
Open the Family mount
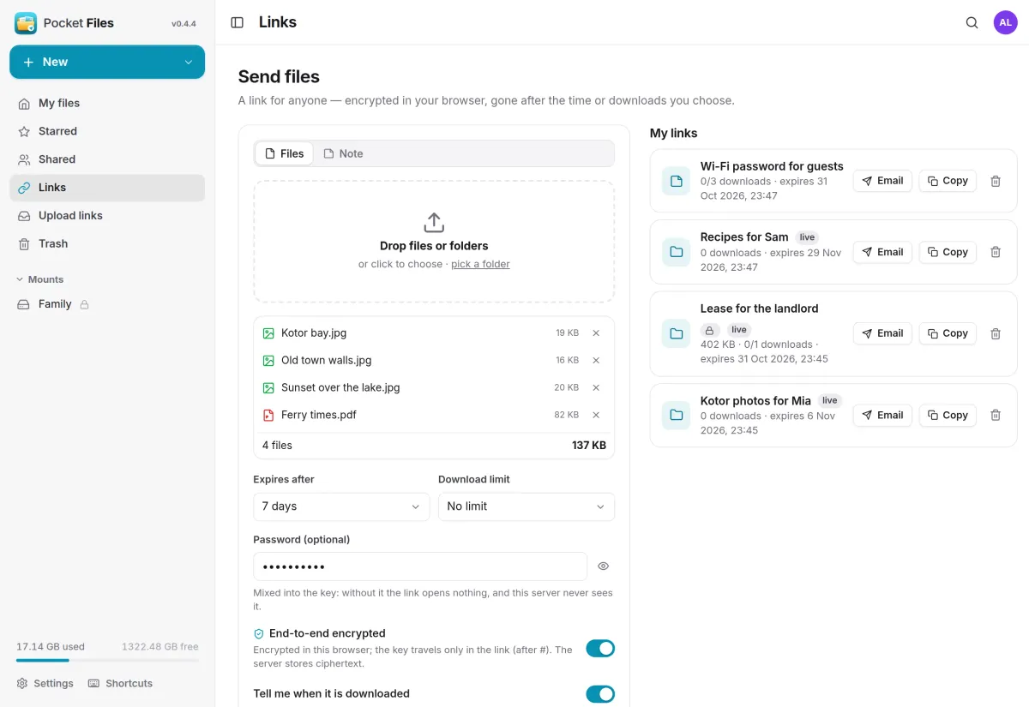(107, 304)
